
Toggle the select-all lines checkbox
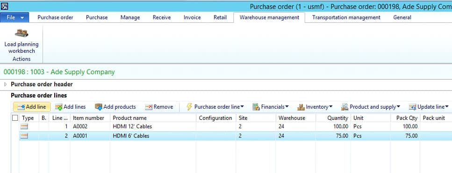15,118
